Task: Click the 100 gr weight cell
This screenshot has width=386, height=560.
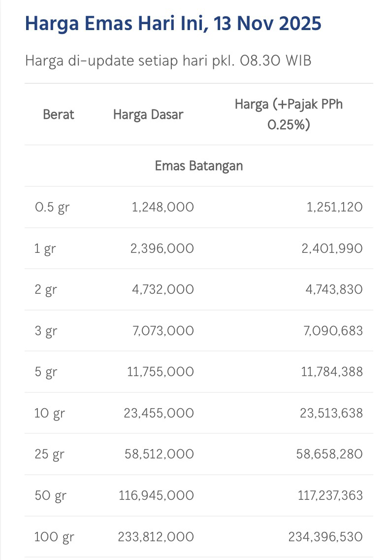Action: (x=54, y=536)
